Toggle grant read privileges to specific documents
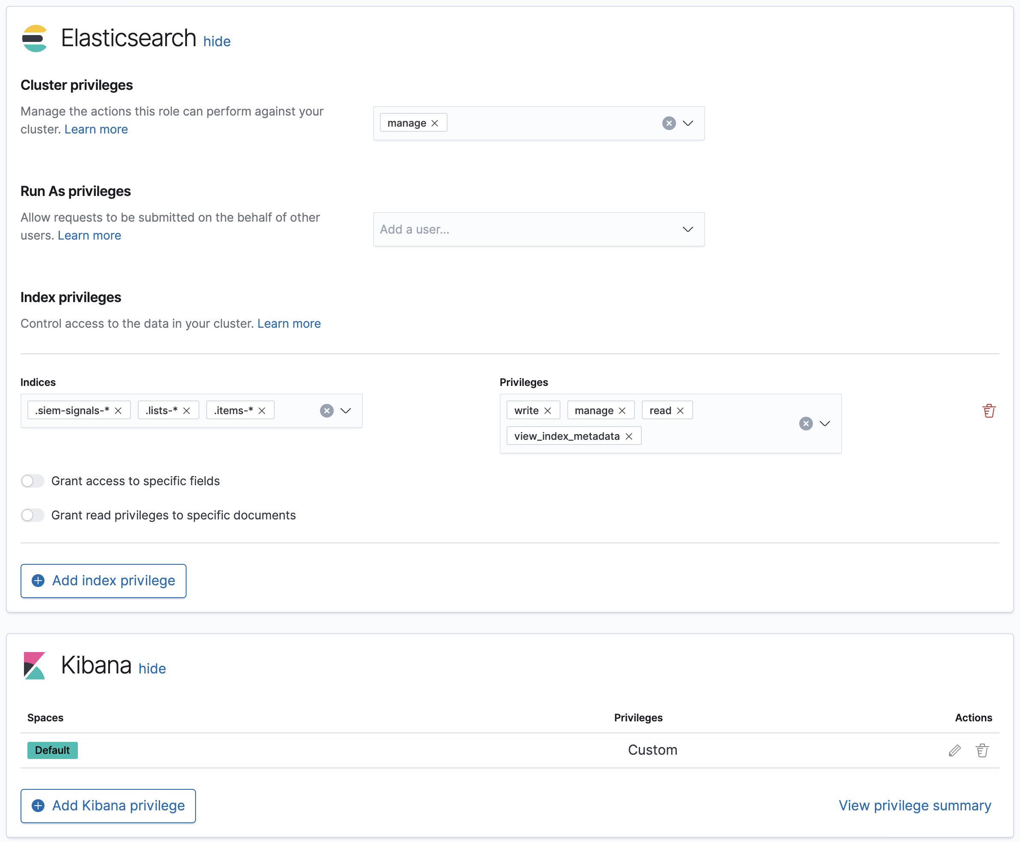Screen dimensions: 1020x842 (33, 515)
